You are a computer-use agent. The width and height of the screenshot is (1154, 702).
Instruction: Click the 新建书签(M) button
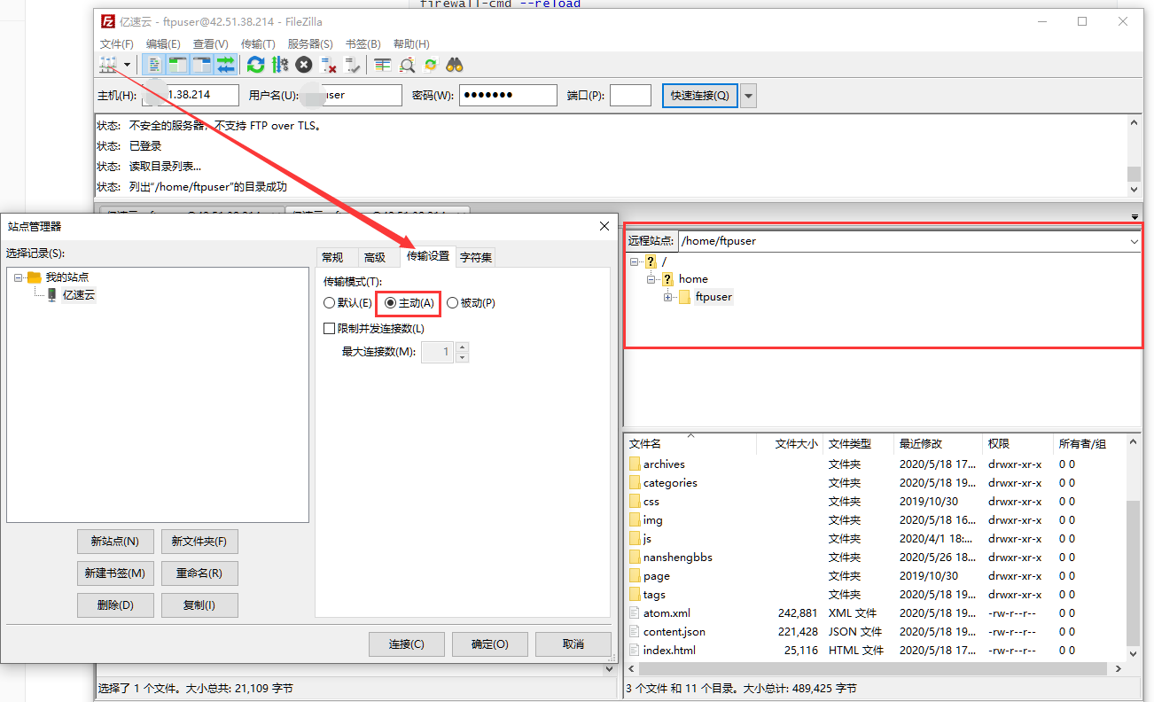115,573
